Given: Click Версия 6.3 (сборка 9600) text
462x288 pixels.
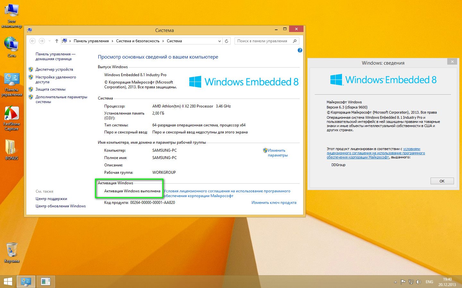Looking at the screenshot, I should [347, 107].
